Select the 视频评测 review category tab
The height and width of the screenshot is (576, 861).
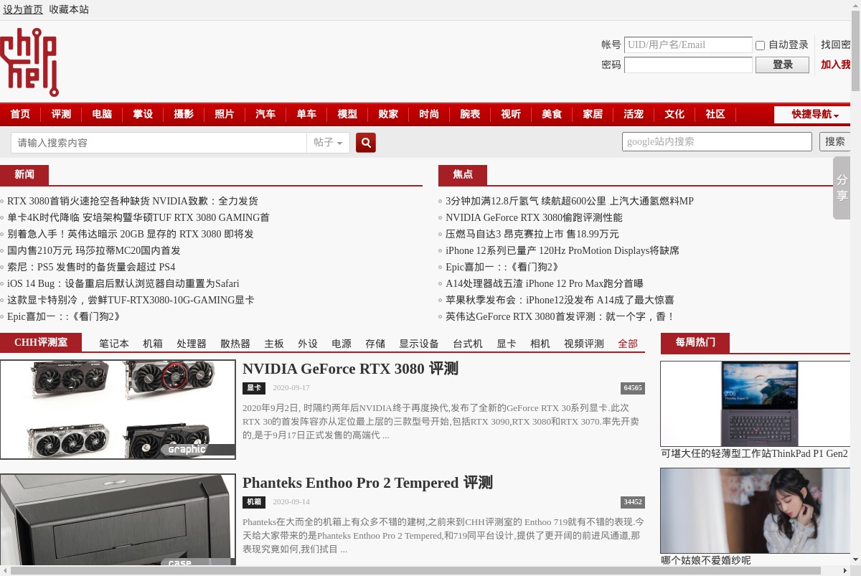click(584, 344)
